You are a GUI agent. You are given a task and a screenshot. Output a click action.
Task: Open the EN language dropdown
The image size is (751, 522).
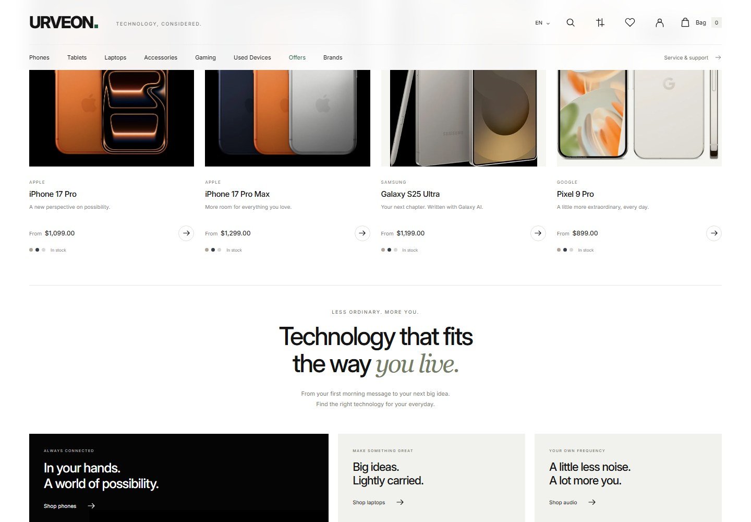coord(542,23)
